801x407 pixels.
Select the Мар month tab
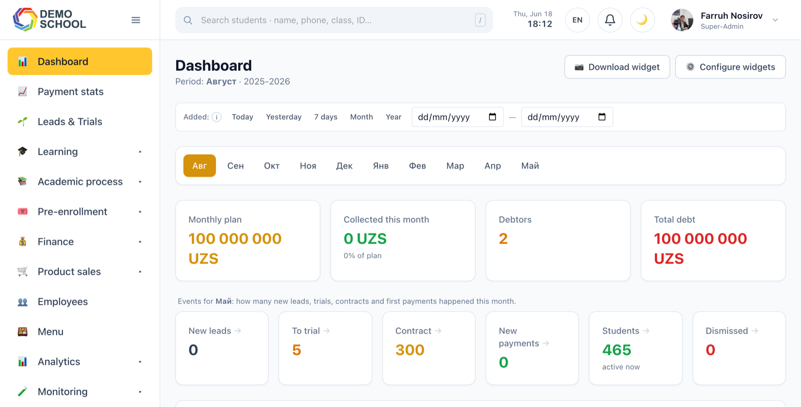click(455, 166)
